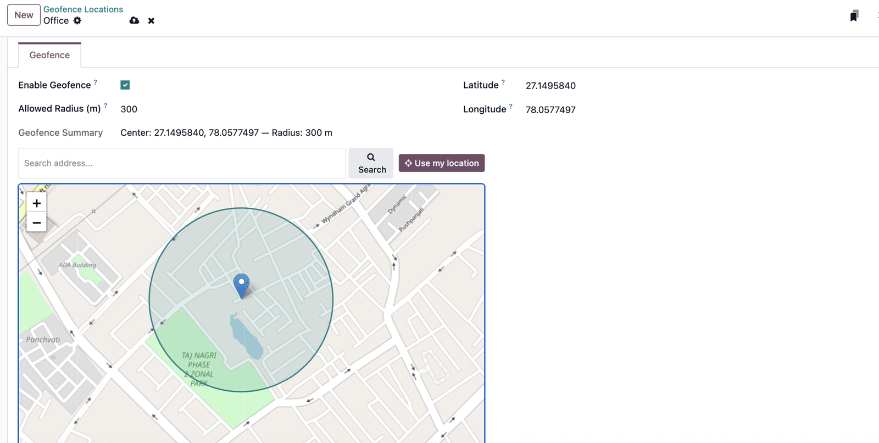Click the ADA Building label on map
This screenshot has width=879, height=443.
click(x=77, y=265)
